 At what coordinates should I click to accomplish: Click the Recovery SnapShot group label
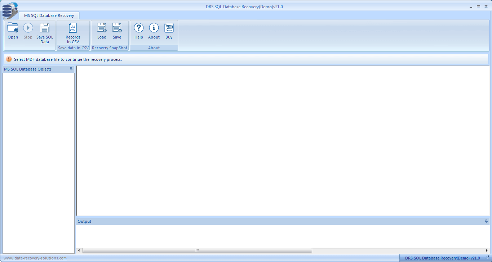[110, 48]
